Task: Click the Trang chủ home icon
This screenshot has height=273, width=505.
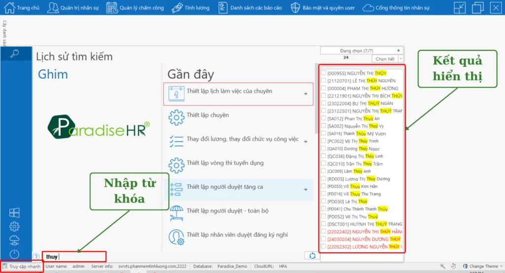Action: click(x=9, y=7)
